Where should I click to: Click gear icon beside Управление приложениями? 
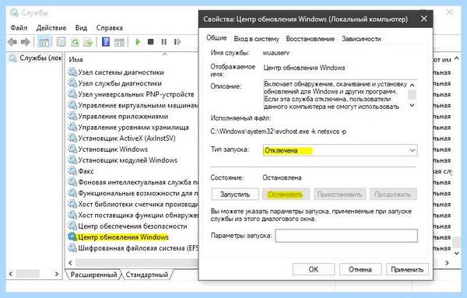[x=72, y=116]
